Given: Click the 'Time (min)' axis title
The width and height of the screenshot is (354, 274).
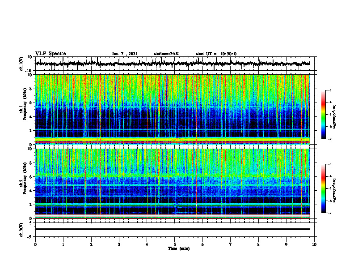Looking at the screenshot, I should pos(179,248).
